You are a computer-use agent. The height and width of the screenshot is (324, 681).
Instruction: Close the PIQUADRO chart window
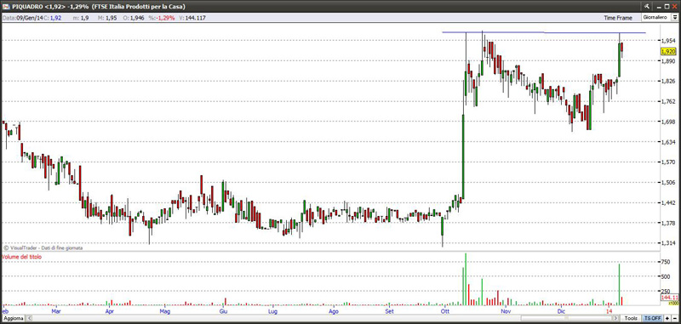pyautogui.click(x=675, y=6)
